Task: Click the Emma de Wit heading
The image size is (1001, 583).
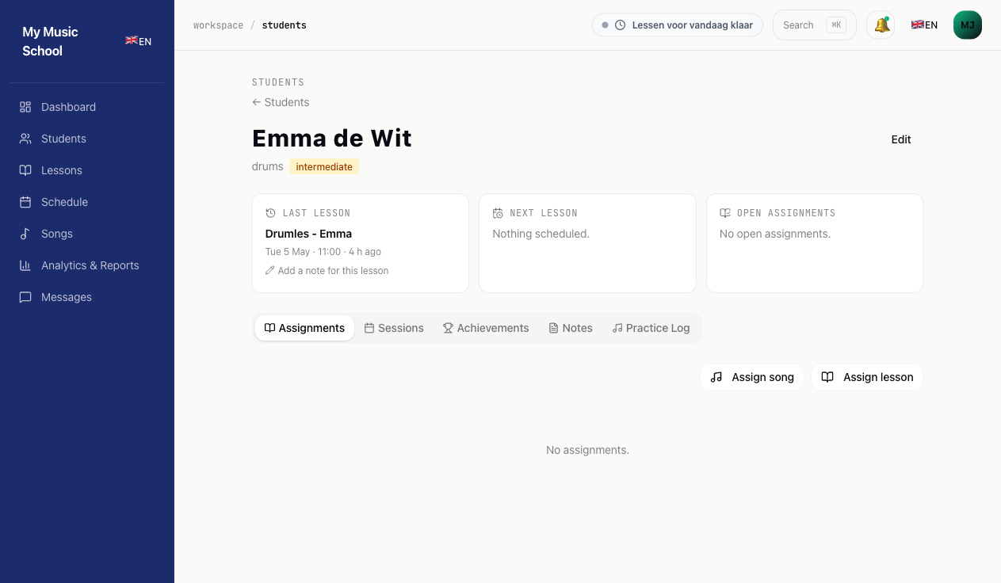Action: click(x=332, y=139)
